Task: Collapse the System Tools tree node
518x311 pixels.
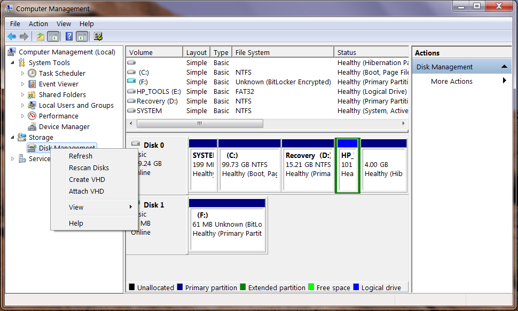Action: [x=12, y=63]
